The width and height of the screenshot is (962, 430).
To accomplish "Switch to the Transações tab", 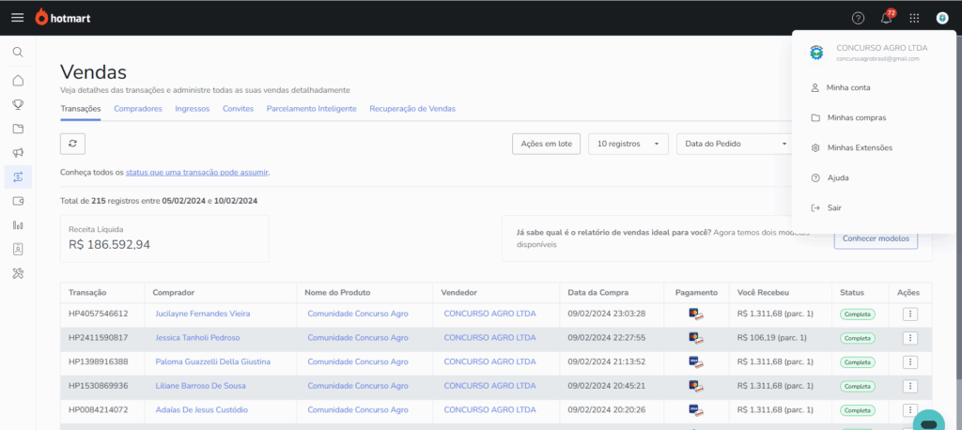I will (81, 109).
